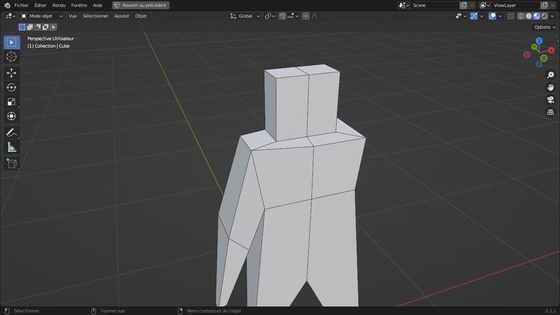The width and height of the screenshot is (560, 315).
Task: Click the new scene button beside Scene
Action: pos(463,5)
